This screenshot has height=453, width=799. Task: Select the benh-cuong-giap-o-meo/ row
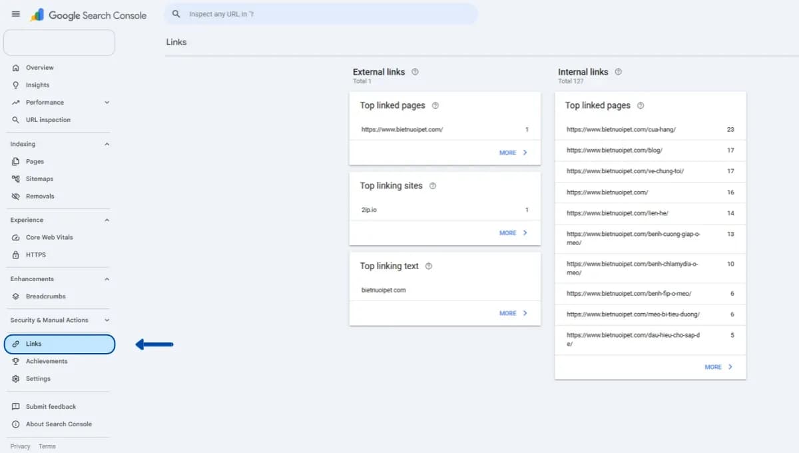pyautogui.click(x=651, y=238)
